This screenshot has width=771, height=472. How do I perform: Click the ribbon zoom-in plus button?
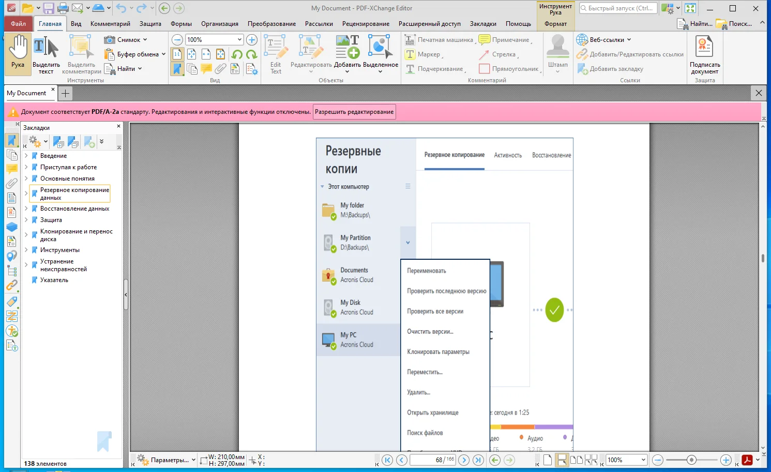coord(252,40)
